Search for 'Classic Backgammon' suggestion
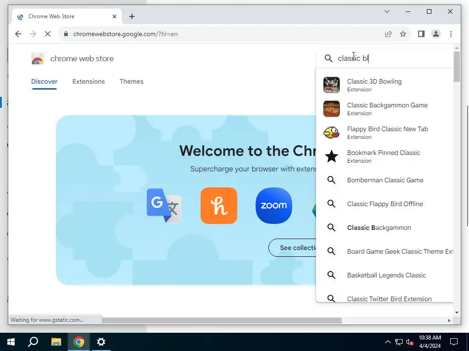 coord(385,228)
